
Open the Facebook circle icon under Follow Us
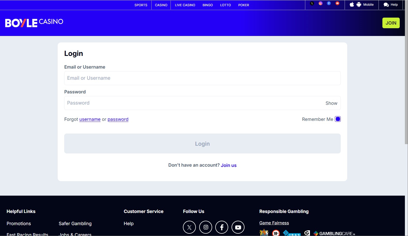[222, 227]
